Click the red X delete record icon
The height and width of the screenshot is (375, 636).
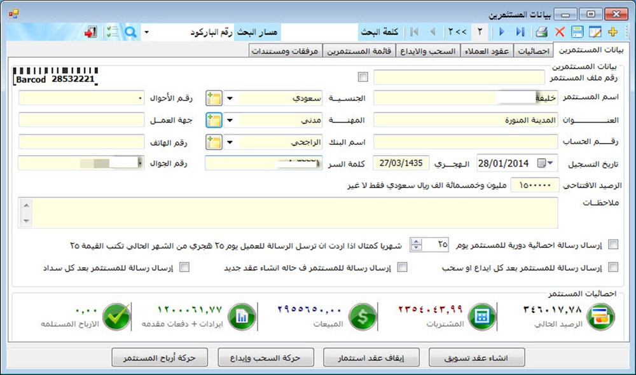tap(560, 32)
